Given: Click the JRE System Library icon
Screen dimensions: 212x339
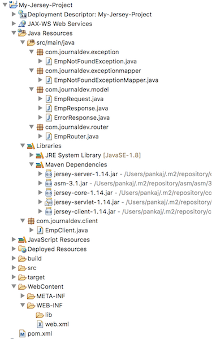Looking at the screenshot, I should coord(40,155).
